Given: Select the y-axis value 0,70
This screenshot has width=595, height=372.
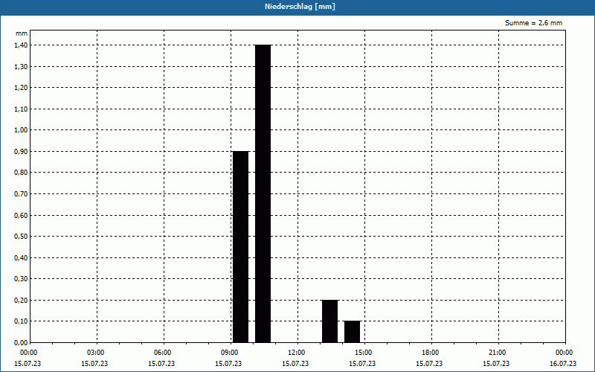Looking at the screenshot, I should tap(21, 194).
